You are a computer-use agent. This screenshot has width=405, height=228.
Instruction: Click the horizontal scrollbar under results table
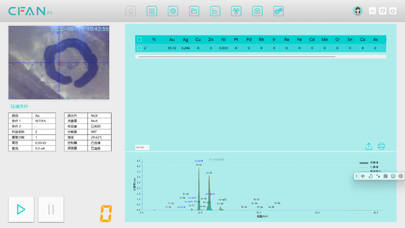[x=237, y=57]
